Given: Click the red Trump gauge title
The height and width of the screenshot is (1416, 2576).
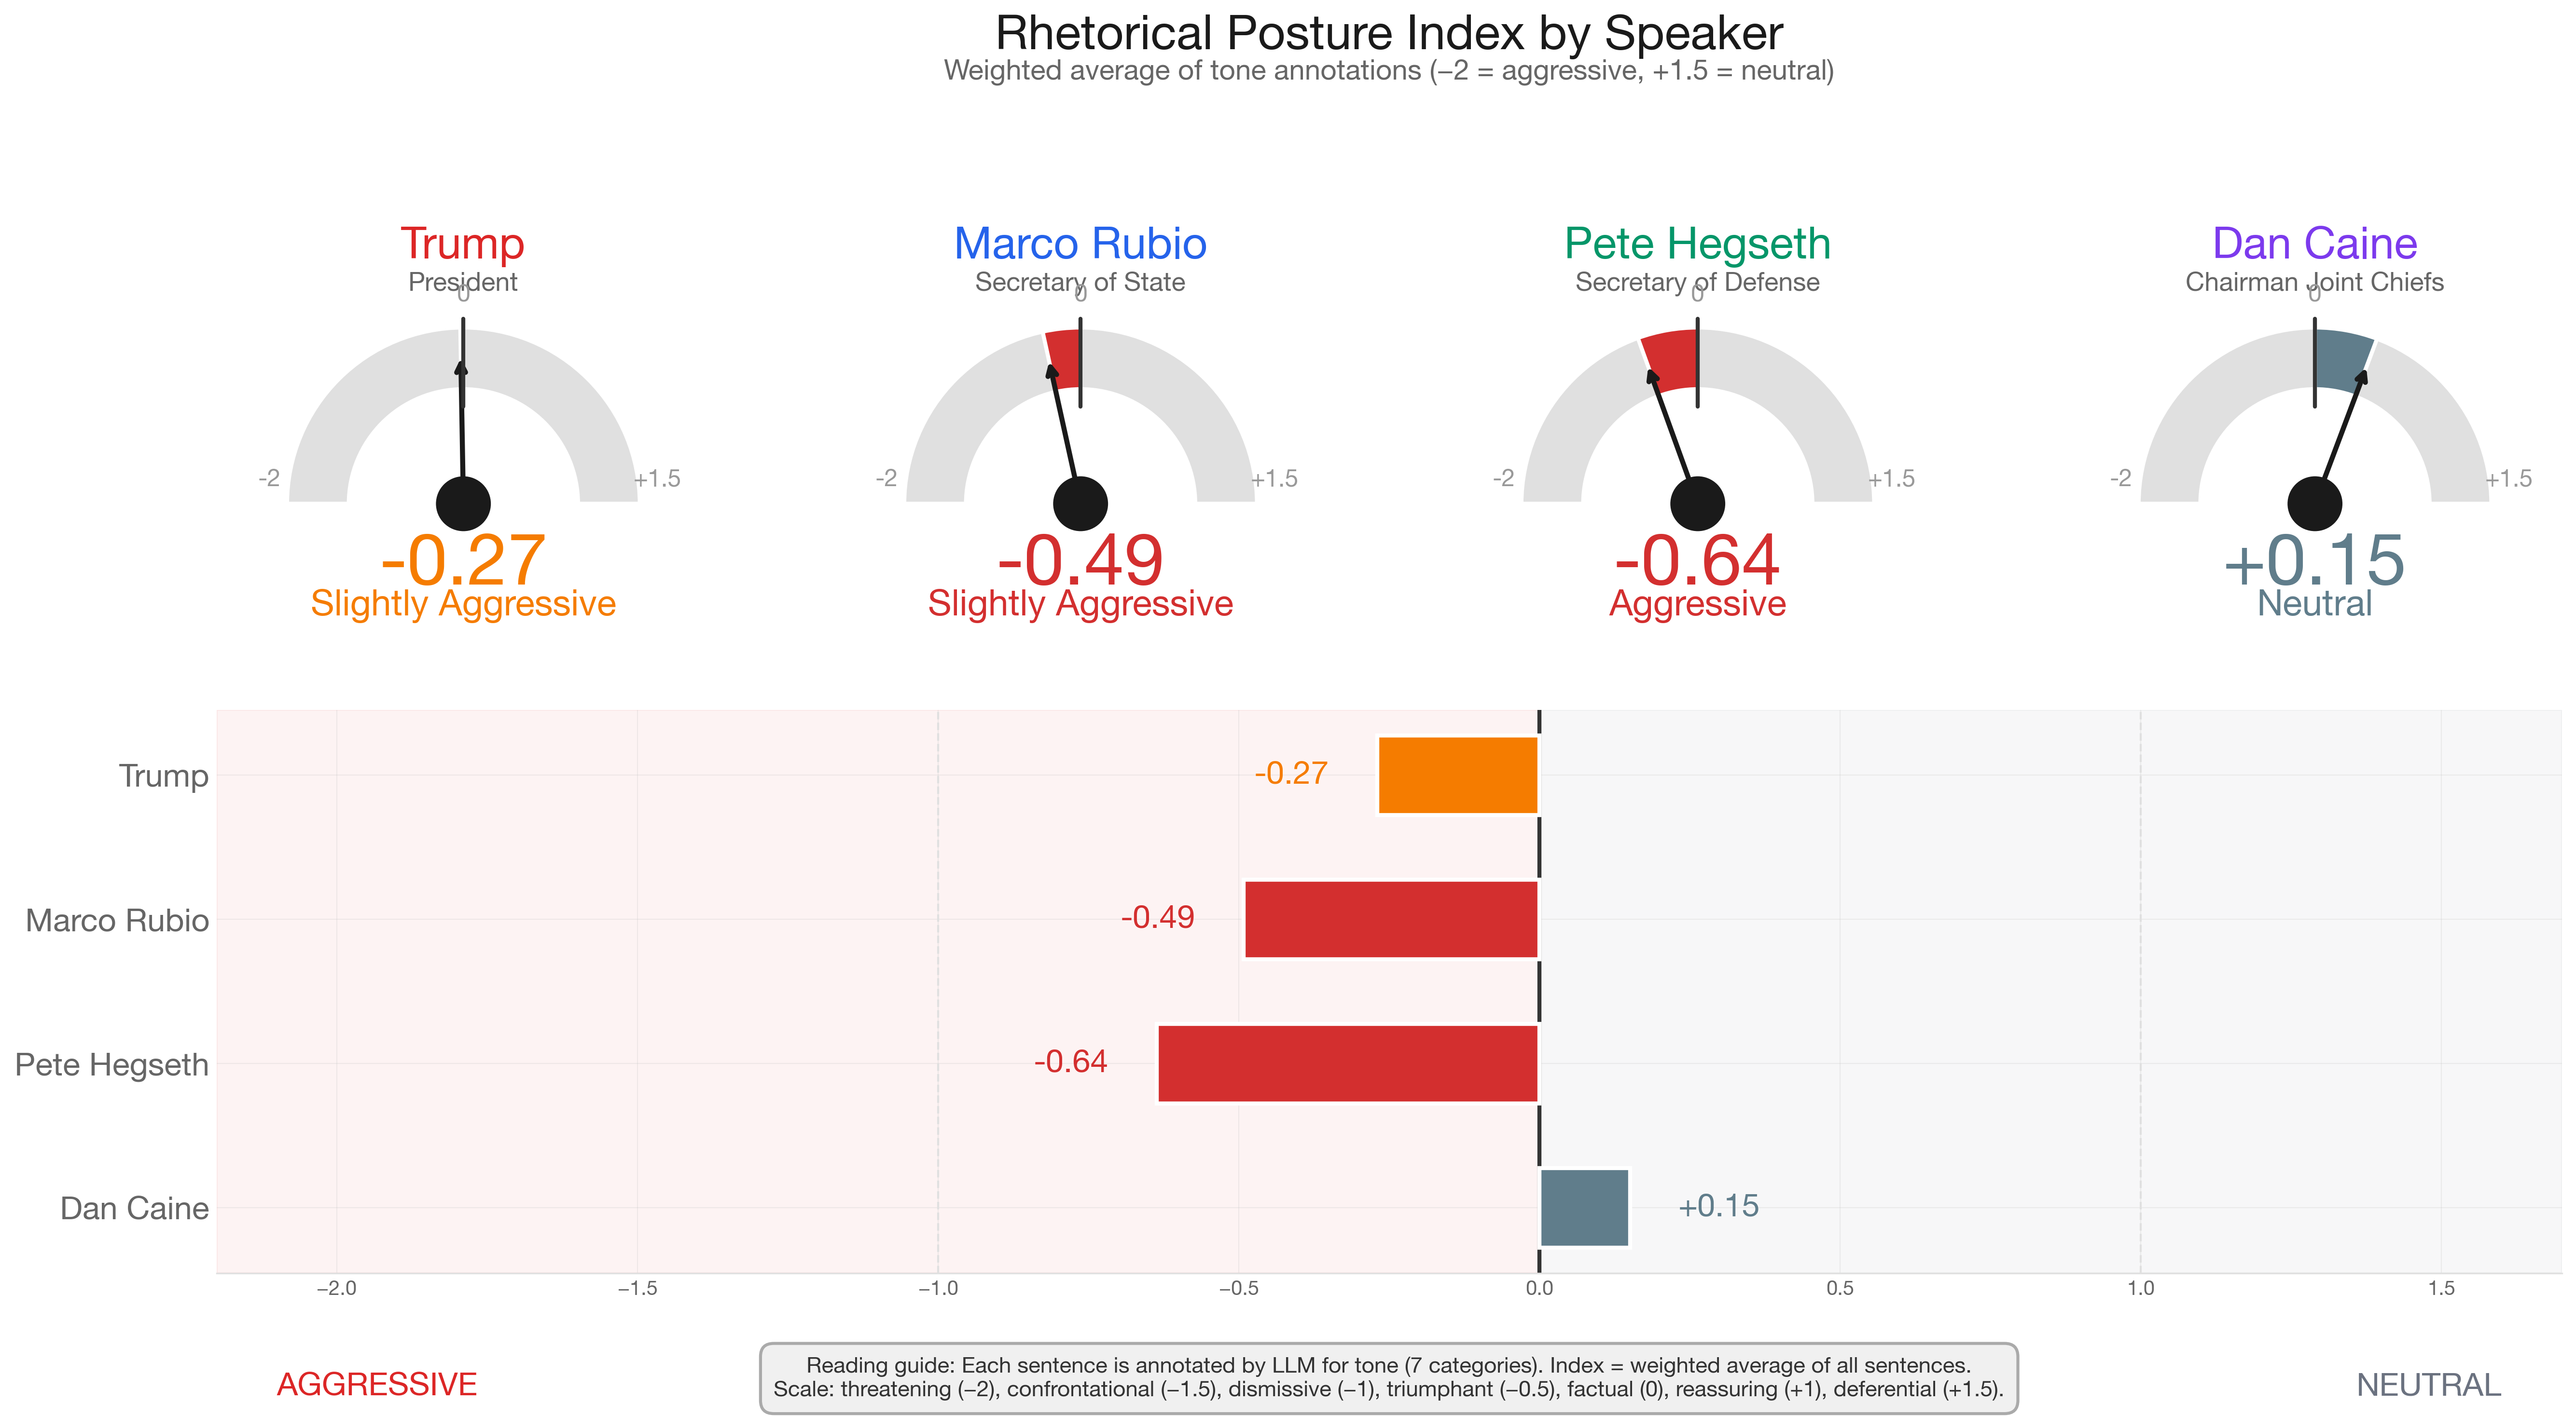Looking at the screenshot, I should (462, 244).
